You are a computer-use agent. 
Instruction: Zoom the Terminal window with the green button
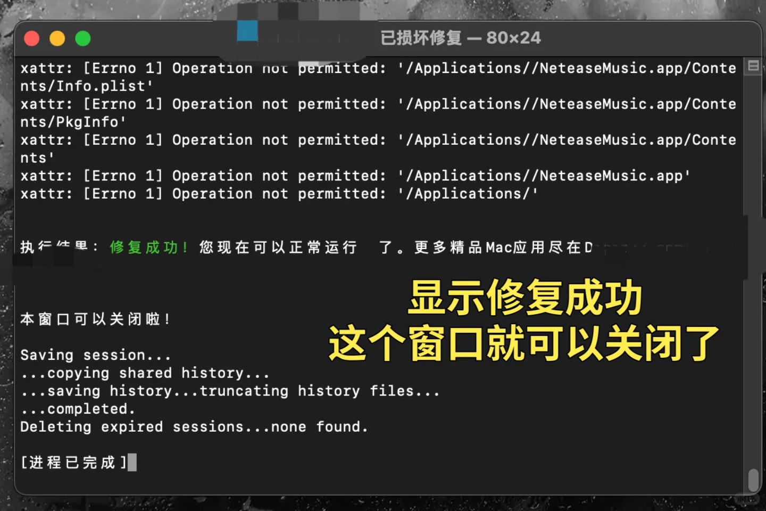[x=83, y=38]
